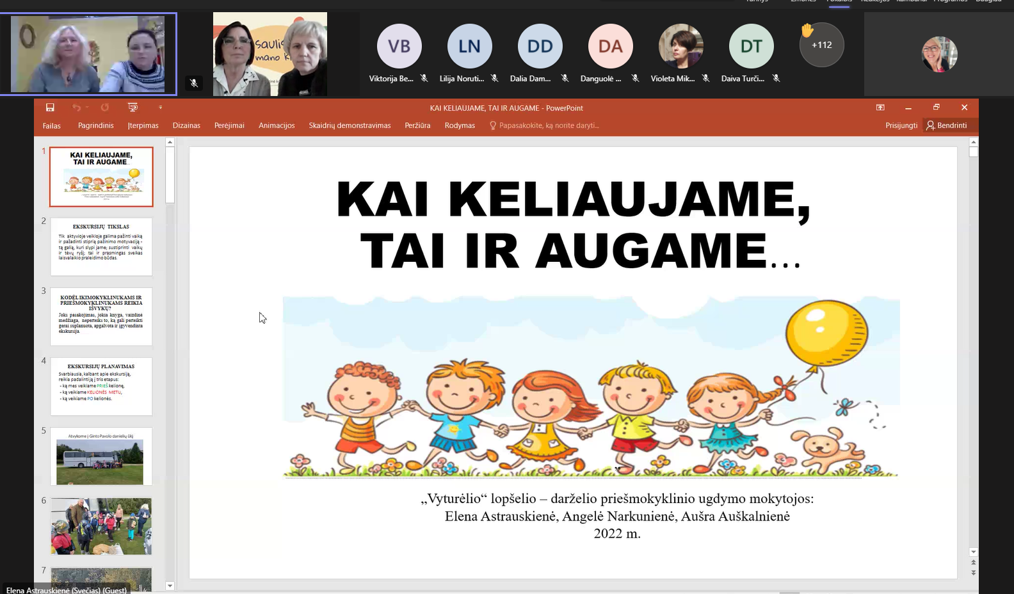Open the Undo history dropdown arrow
1014x594 pixels.
87,108
